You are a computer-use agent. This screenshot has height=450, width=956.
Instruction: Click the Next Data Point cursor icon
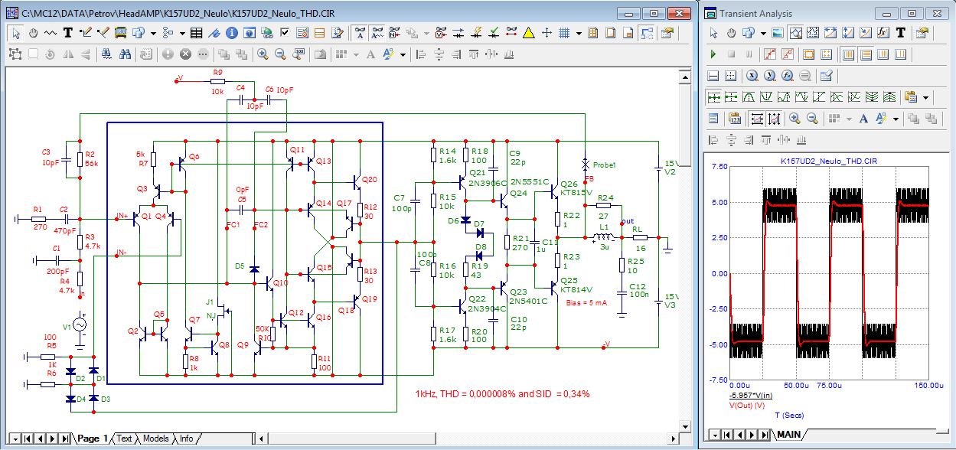[713, 97]
